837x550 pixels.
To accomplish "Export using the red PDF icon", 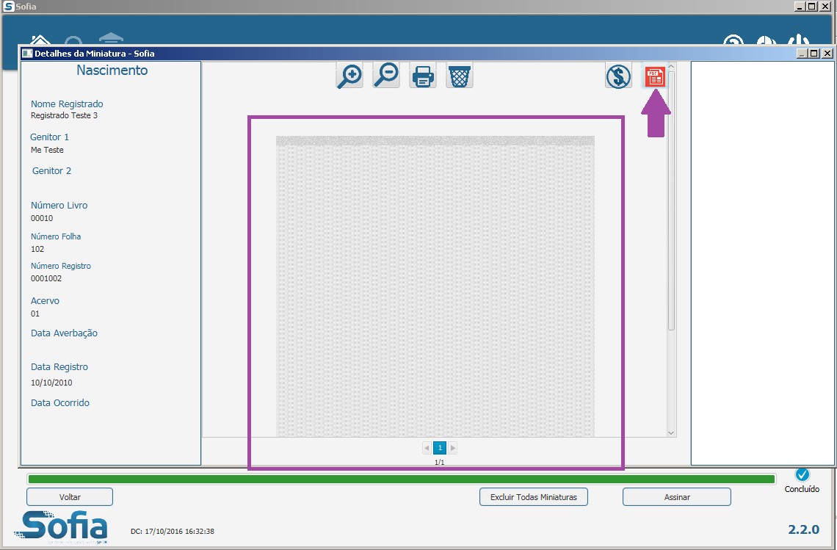I will tap(655, 76).
